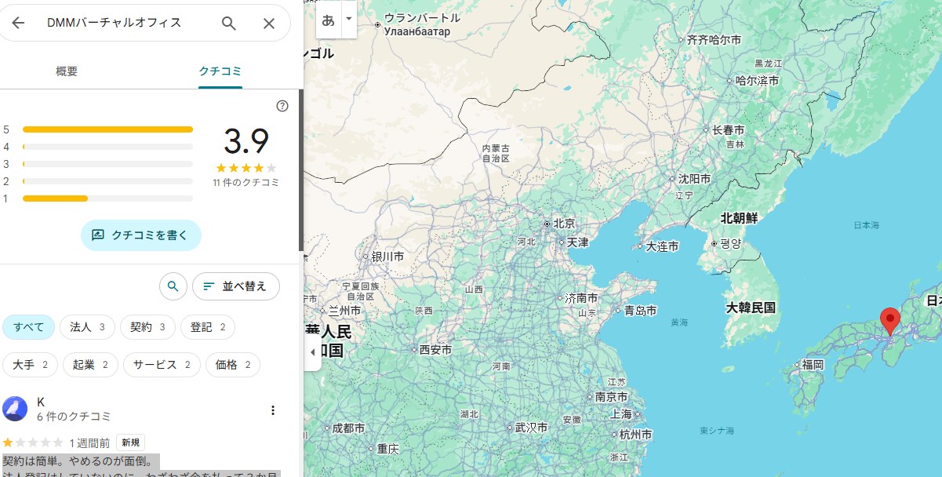This screenshot has width=942, height=477.
Task: Select the すべて filter chip
Action: click(28, 327)
